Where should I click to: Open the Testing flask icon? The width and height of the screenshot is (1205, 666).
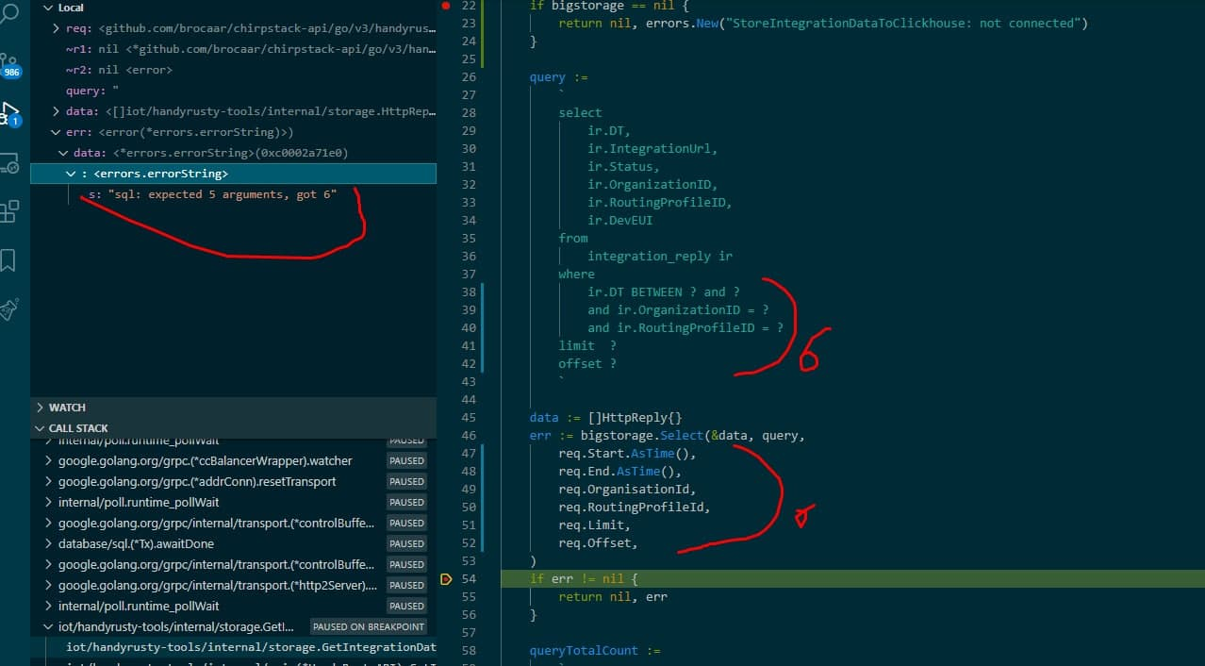[8, 309]
